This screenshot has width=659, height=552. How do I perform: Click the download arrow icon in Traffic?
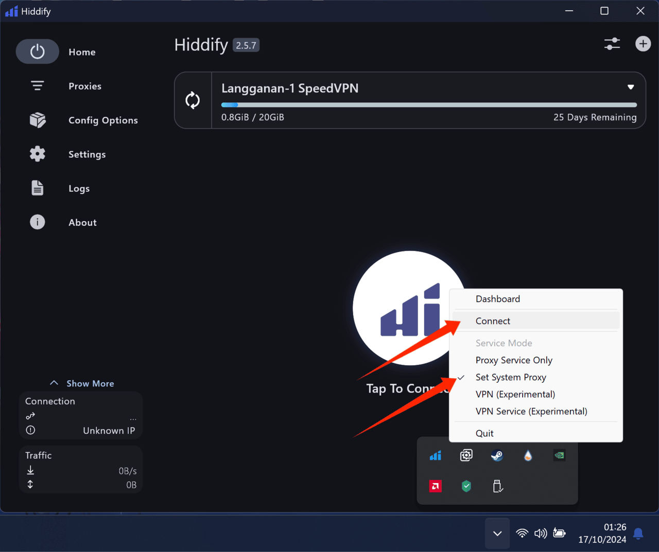tap(30, 470)
